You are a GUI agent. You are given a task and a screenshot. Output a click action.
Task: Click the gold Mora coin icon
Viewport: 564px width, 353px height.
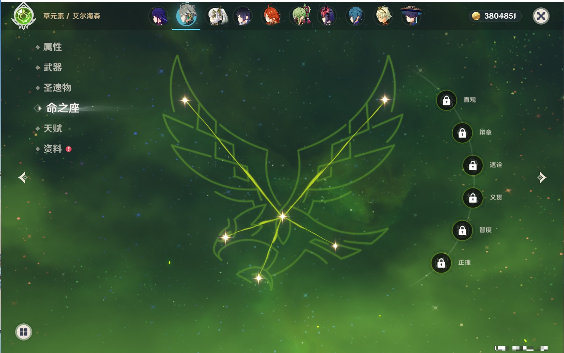[476, 16]
